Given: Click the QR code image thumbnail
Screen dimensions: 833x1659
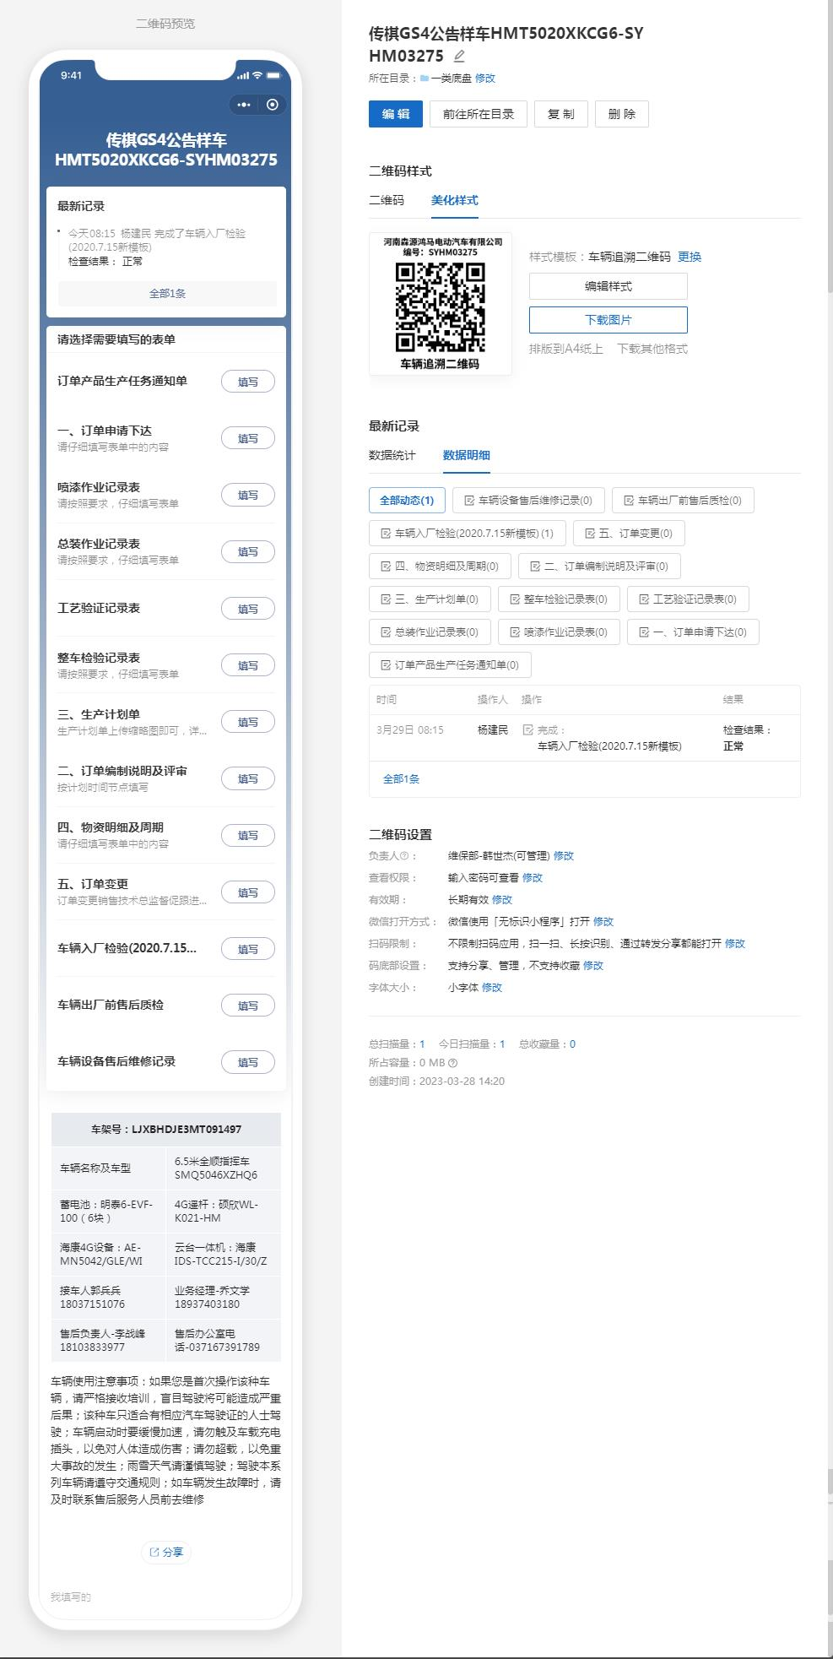Looking at the screenshot, I should pyautogui.click(x=440, y=304).
